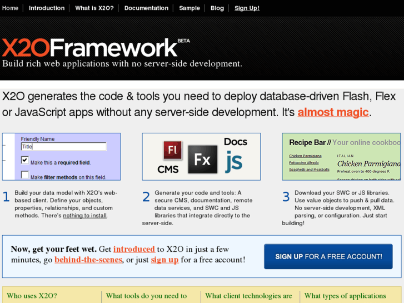Viewport: 404px width, 303px height.
Task: Click the BETA badge text
Action: click(184, 41)
